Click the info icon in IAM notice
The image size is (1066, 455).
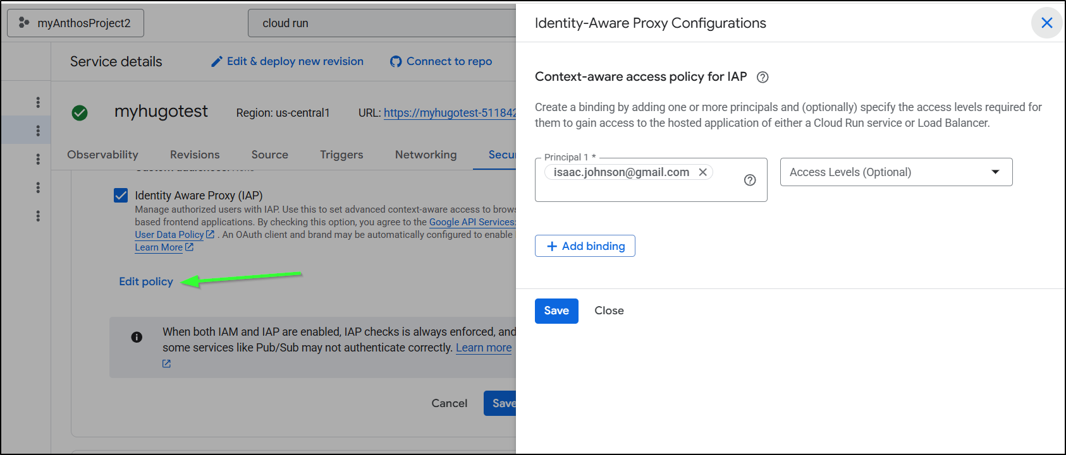(137, 337)
